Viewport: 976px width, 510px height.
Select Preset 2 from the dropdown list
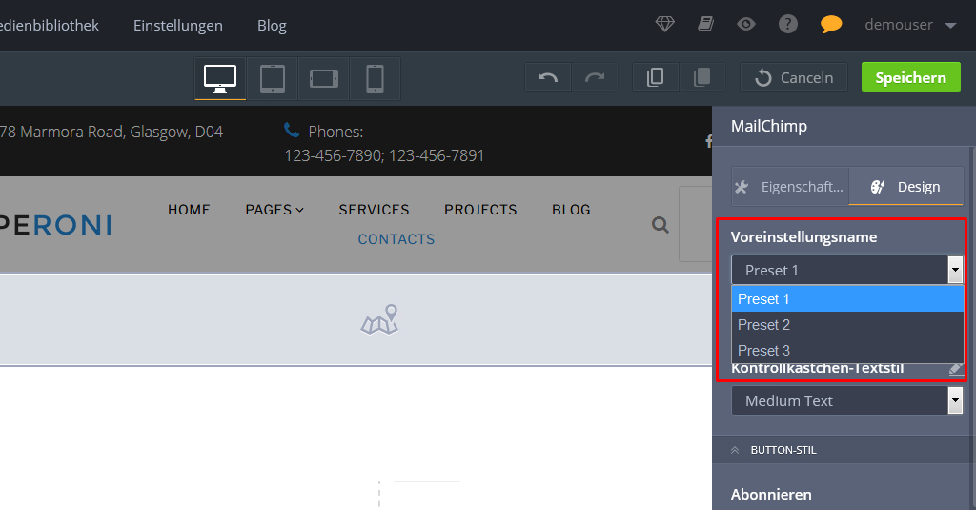coord(846,325)
